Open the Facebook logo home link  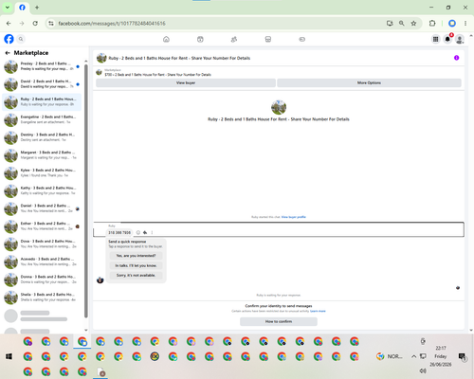9,39
